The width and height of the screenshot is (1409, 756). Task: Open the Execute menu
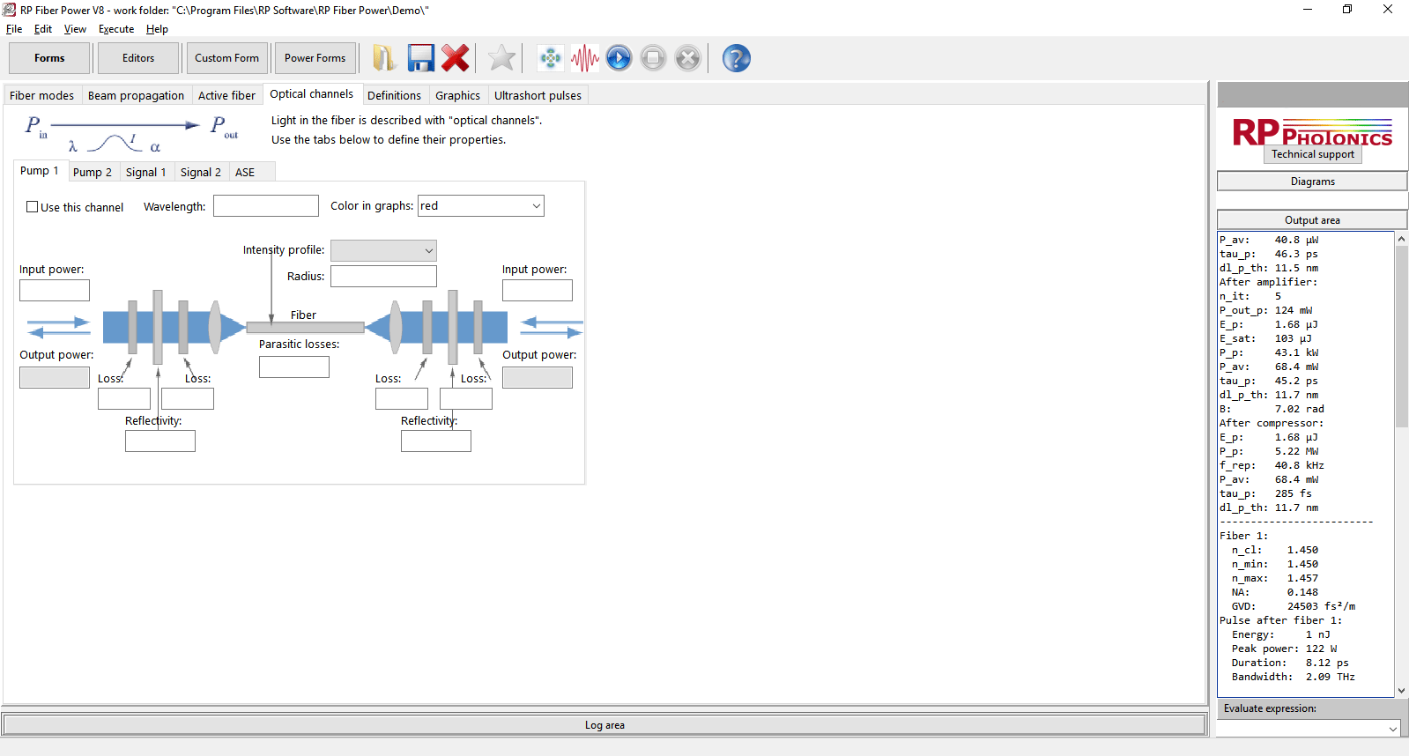point(116,29)
